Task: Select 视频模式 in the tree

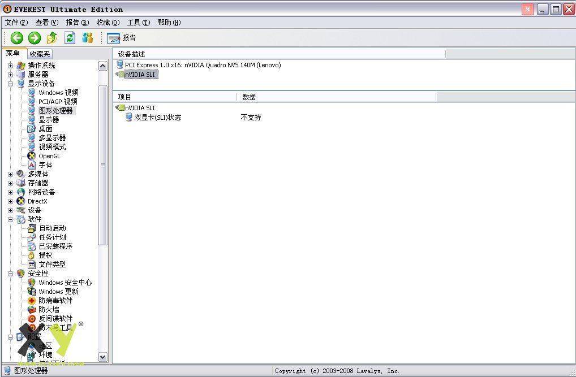Action: click(52, 147)
